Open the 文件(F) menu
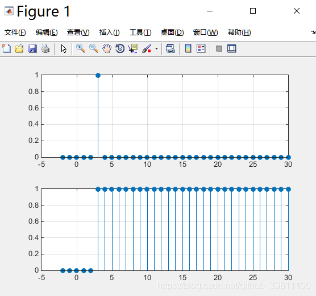This screenshot has width=316, height=296. coord(15,32)
